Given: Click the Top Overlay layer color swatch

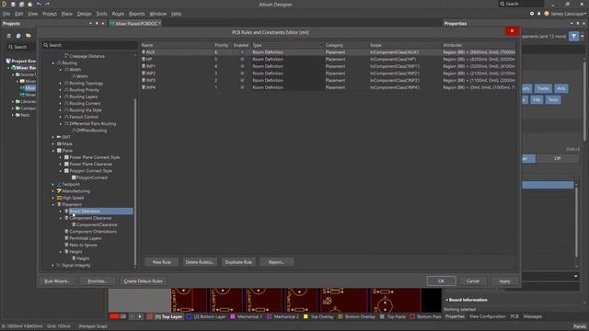Looking at the screenshot, I should coord(306,316).
